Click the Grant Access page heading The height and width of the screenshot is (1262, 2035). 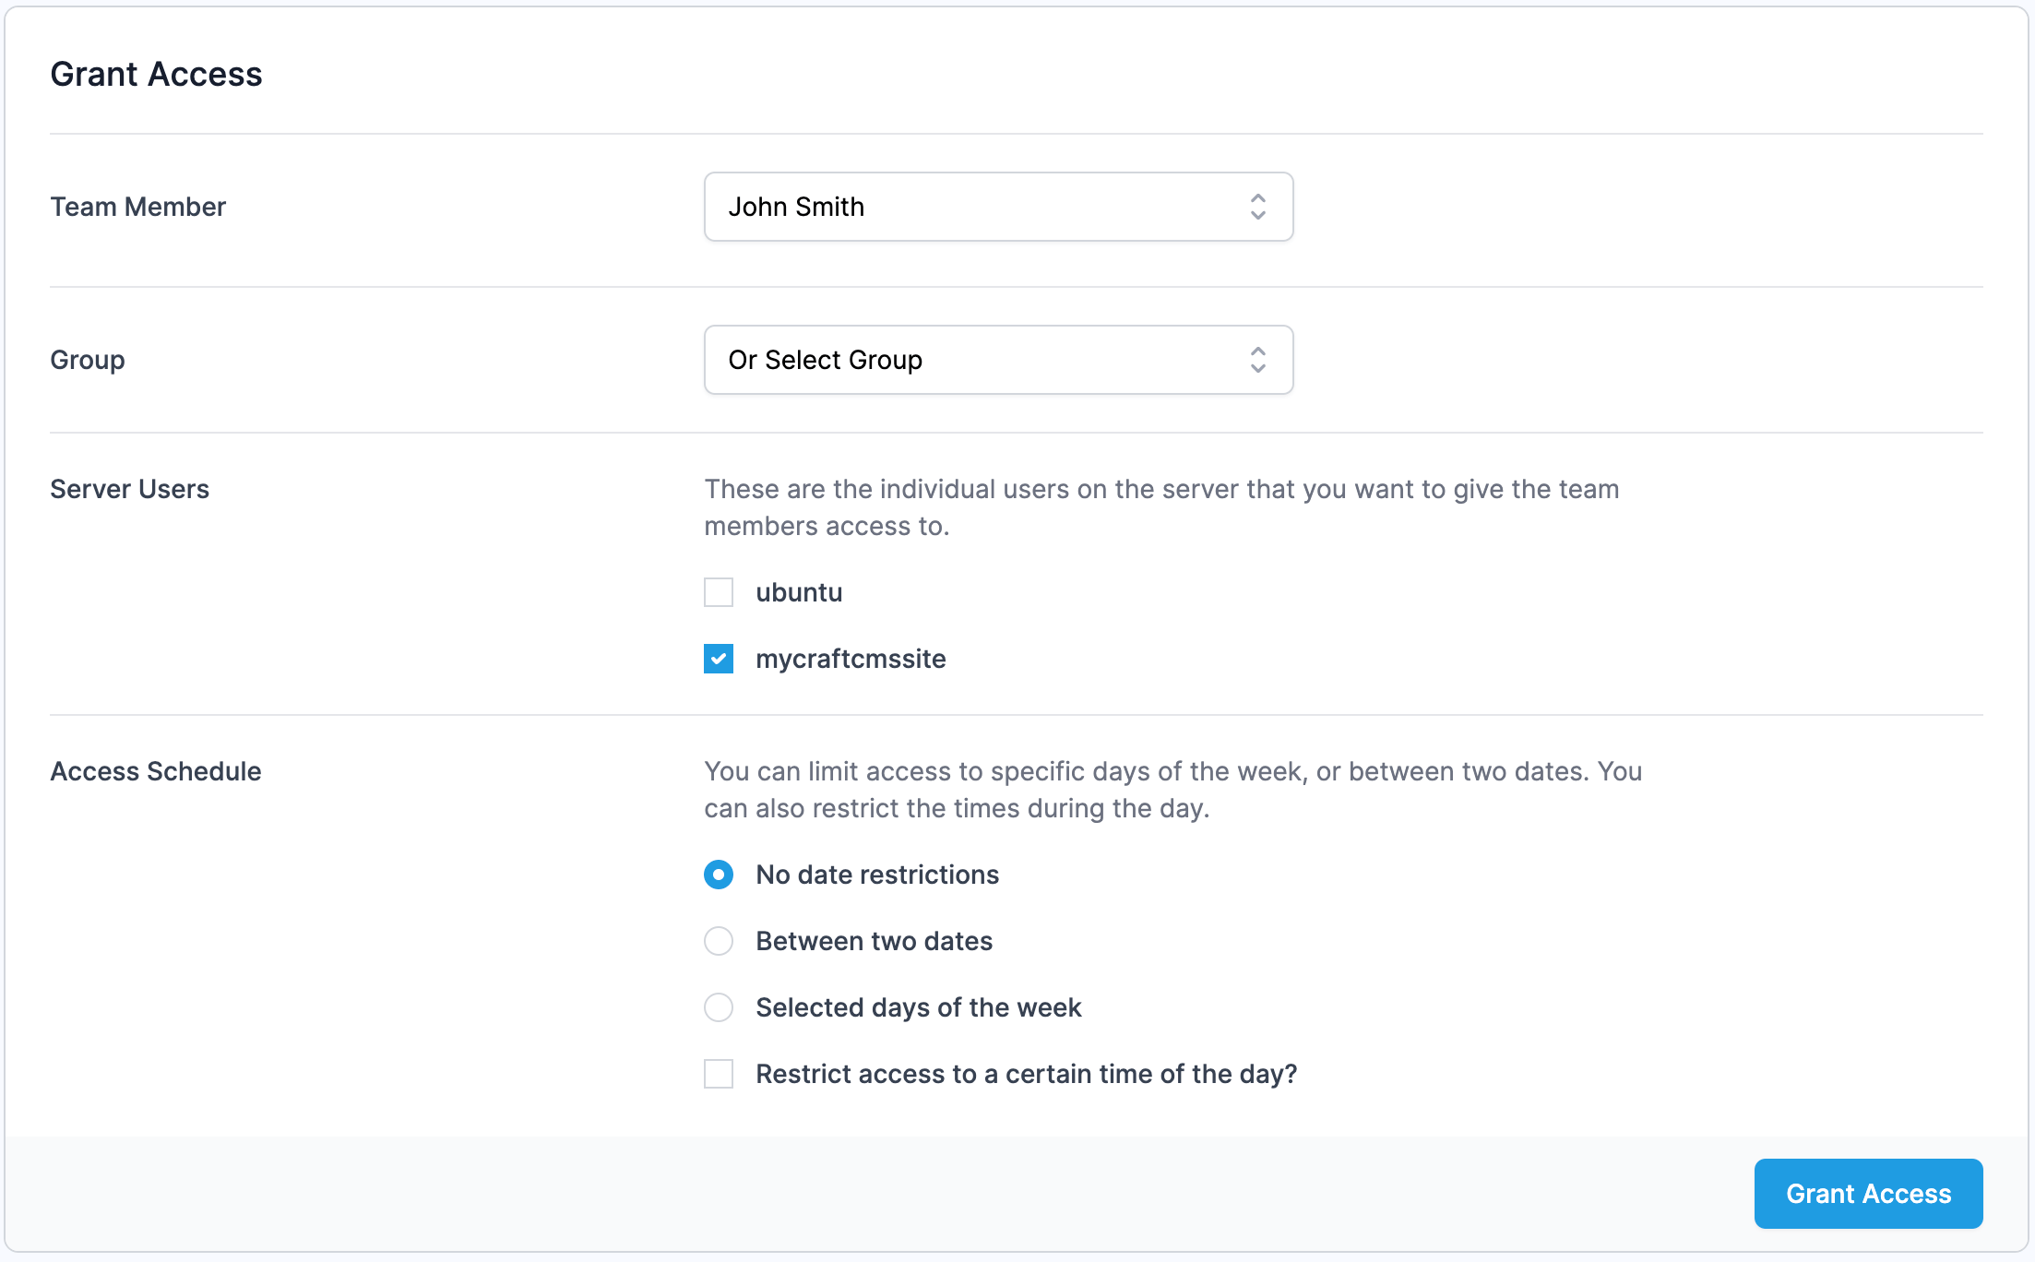[156, 74]
